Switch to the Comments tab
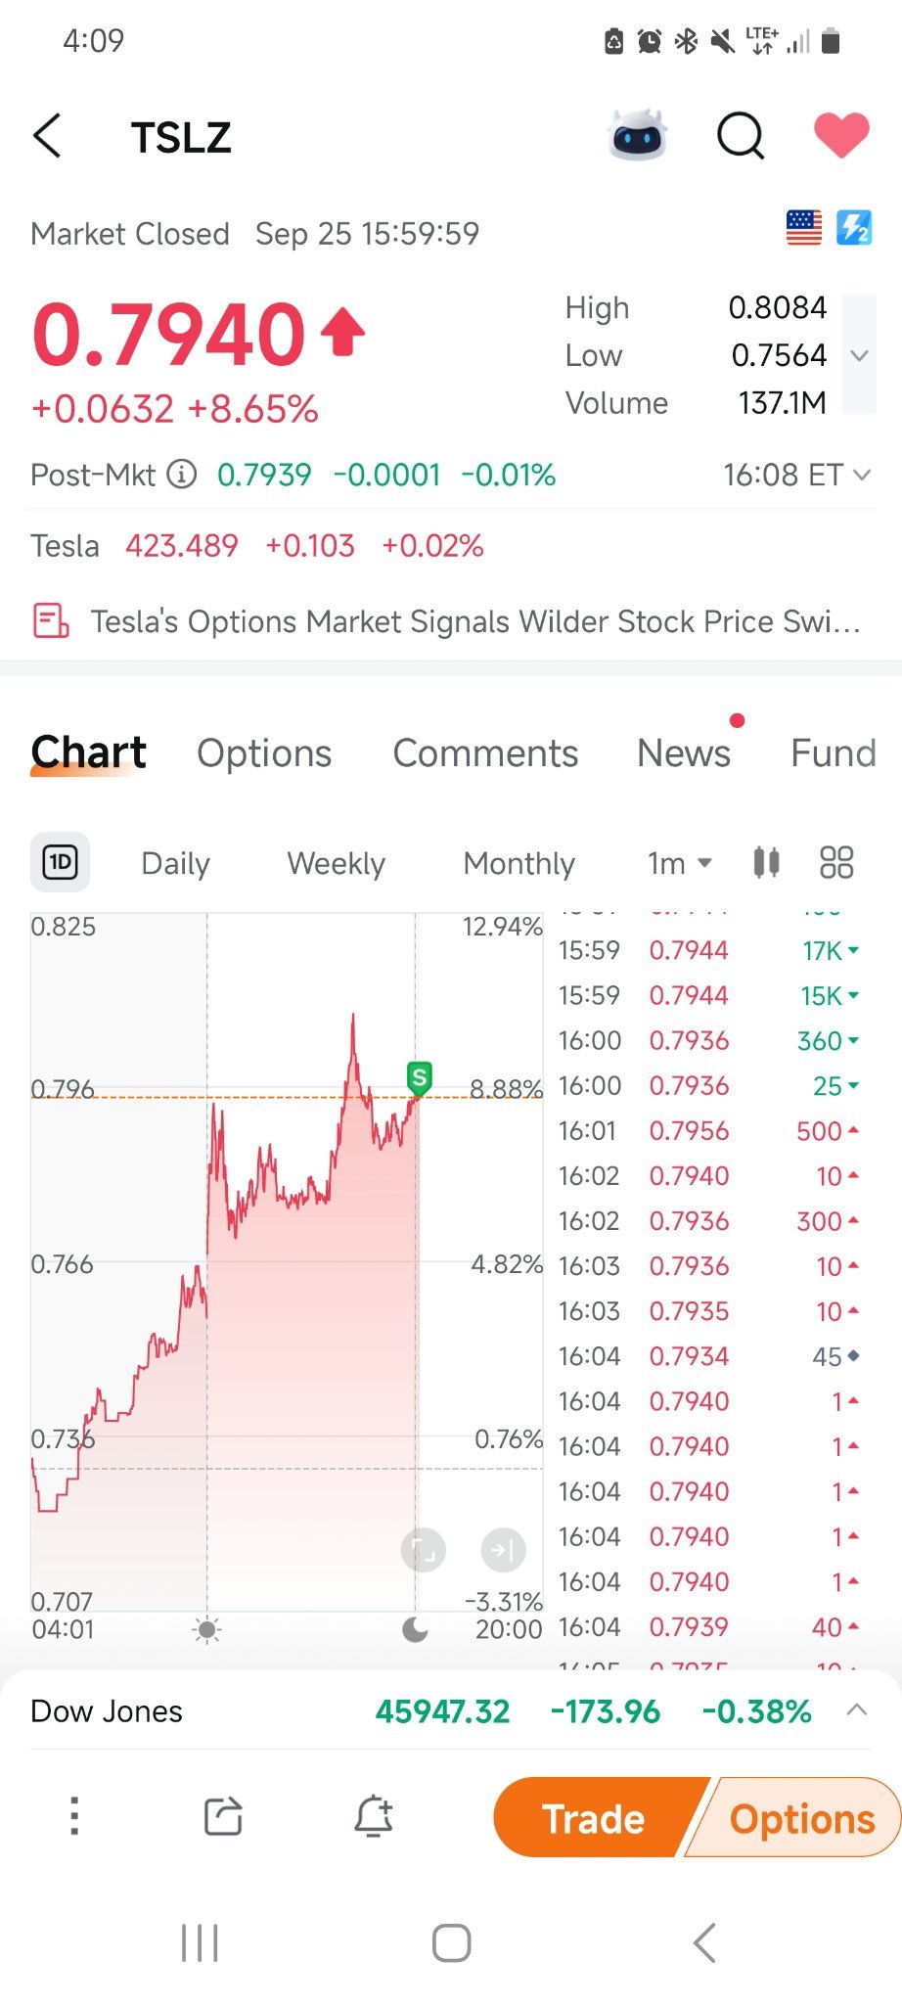Image resolution: width=902 pixels, height=2005 pixels. click(x=485, y=753)
